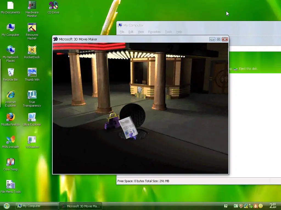This screenshot has height=210, width=281.
Task: Select the Thumb Win desktop icon
Action: point(32,75)
